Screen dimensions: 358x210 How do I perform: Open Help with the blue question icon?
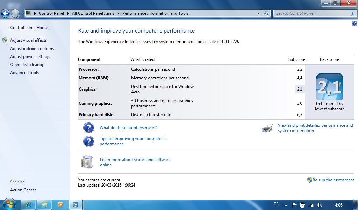(x=355, y=23)
